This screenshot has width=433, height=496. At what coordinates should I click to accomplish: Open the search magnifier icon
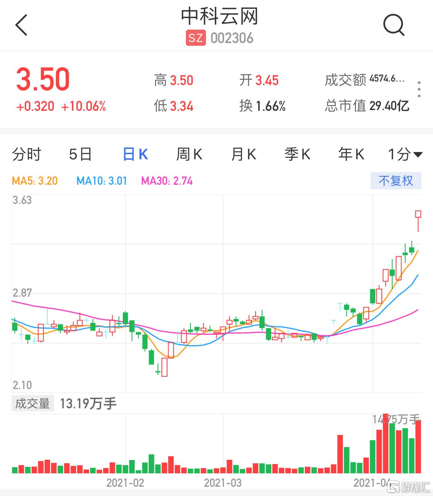[394, 25]
